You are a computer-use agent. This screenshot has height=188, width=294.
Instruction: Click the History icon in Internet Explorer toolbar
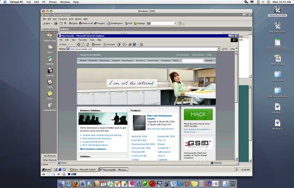click(x=119, y=44)
